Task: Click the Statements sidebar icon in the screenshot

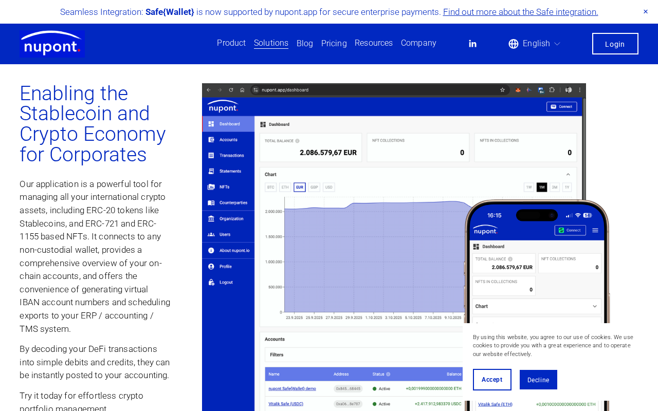Action: (x=211, y=171)
